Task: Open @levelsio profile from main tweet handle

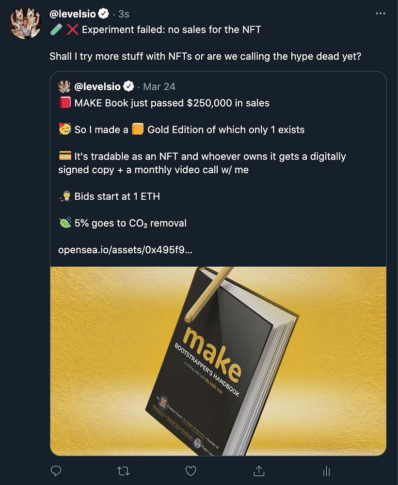Action: click(x=73, y=14)
